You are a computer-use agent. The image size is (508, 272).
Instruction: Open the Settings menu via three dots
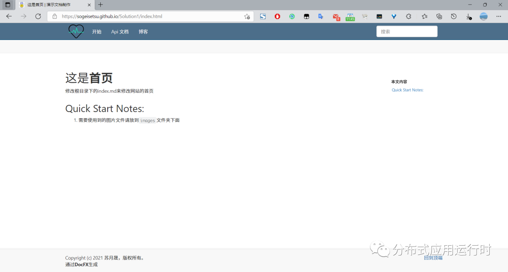pos(499,16)
